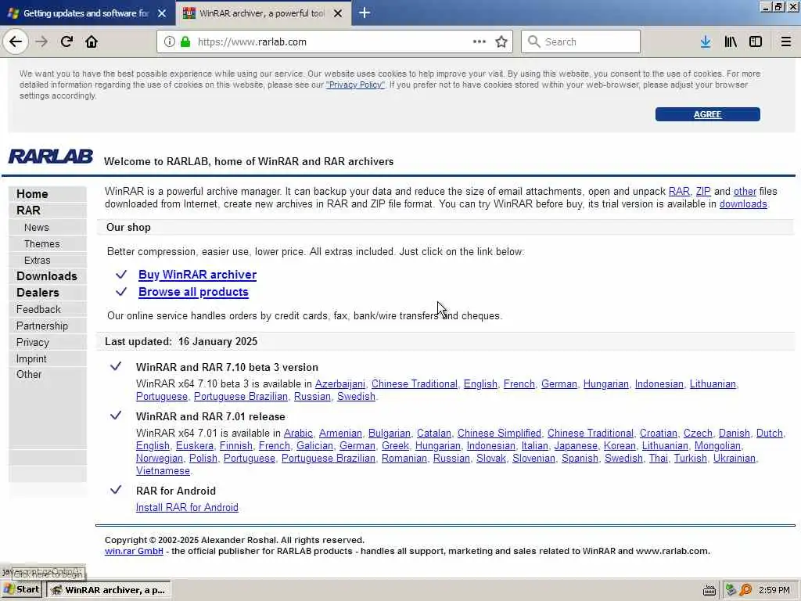
Task: Open Privacy in the left menu
Action: coord(33,342)
